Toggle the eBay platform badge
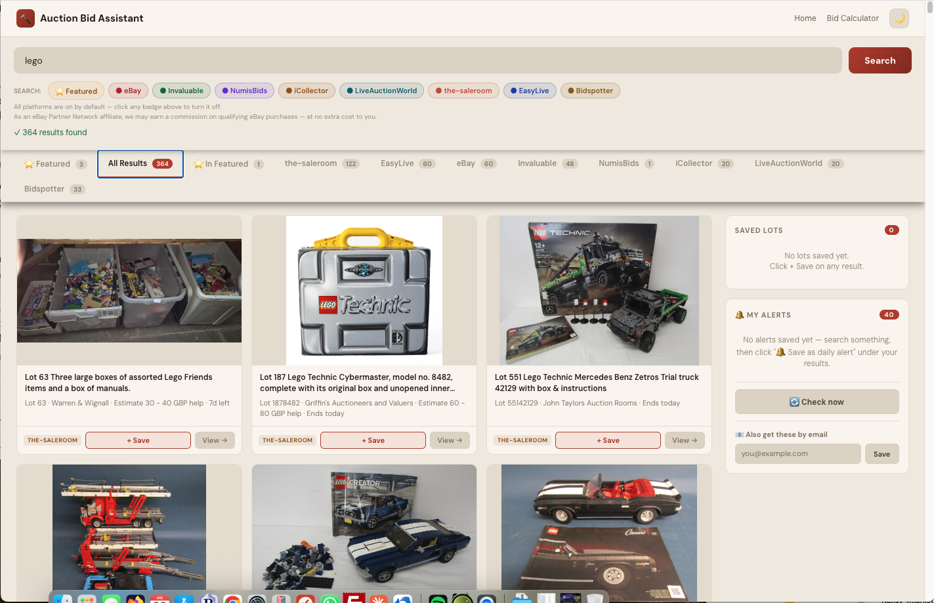Viewport: 934px width, 603px height. (128, 91)
